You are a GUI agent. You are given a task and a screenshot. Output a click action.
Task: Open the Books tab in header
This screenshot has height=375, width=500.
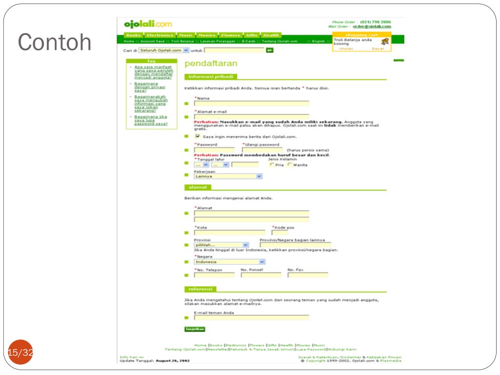pos(133,35)
